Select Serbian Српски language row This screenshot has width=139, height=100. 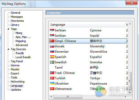click(x=88, y=30)
